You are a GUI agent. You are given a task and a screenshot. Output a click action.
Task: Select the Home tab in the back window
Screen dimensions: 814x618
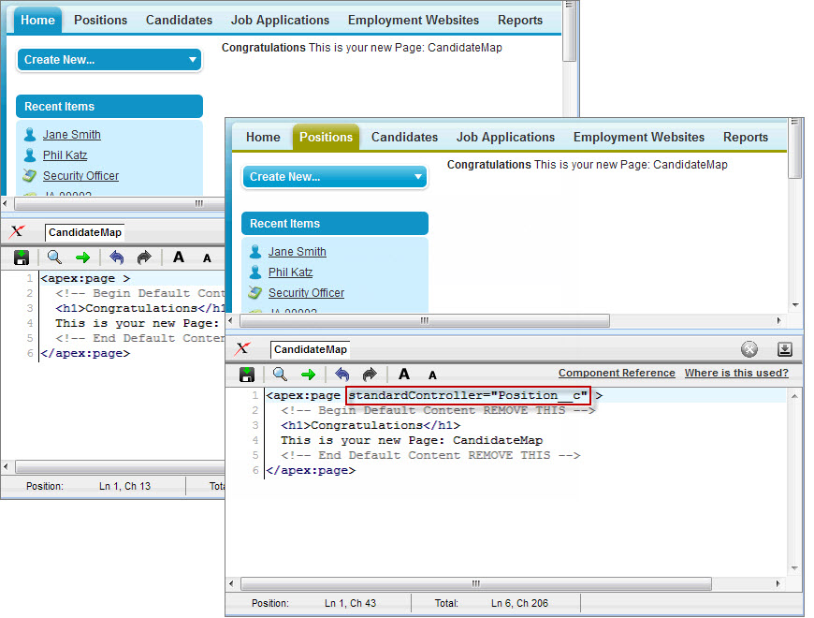[x=37, y=21]
